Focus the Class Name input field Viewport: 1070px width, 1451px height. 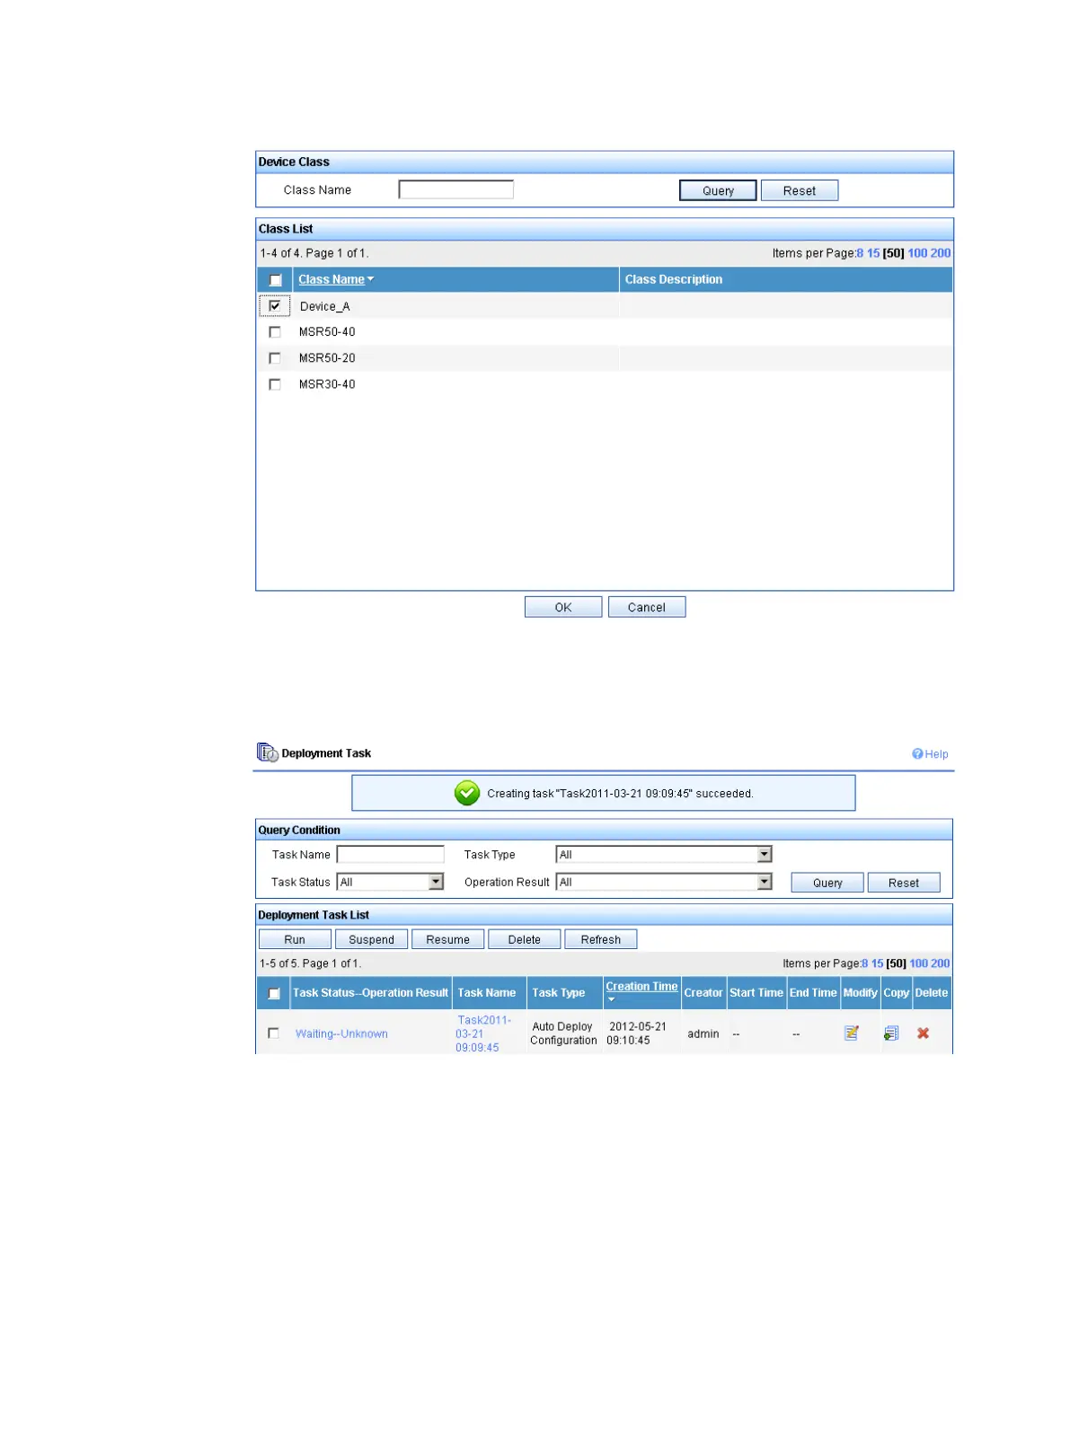click(456, 189)
